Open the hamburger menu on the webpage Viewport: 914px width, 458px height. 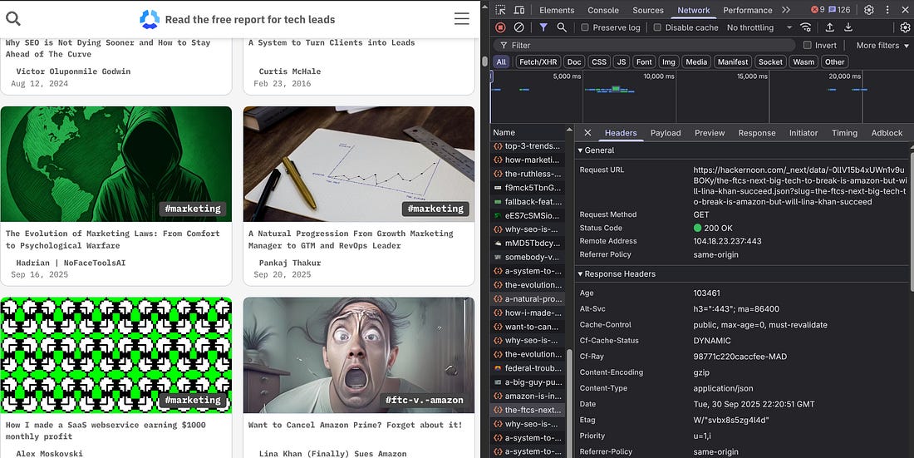[x=462, y=18]
